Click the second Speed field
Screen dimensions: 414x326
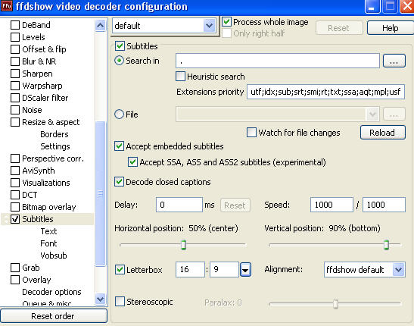(384, 205)
